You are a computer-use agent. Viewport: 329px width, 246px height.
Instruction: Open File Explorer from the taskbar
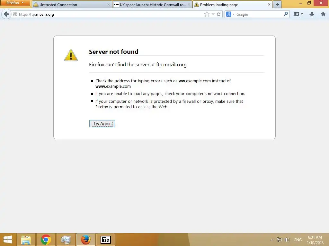[26, 240]
